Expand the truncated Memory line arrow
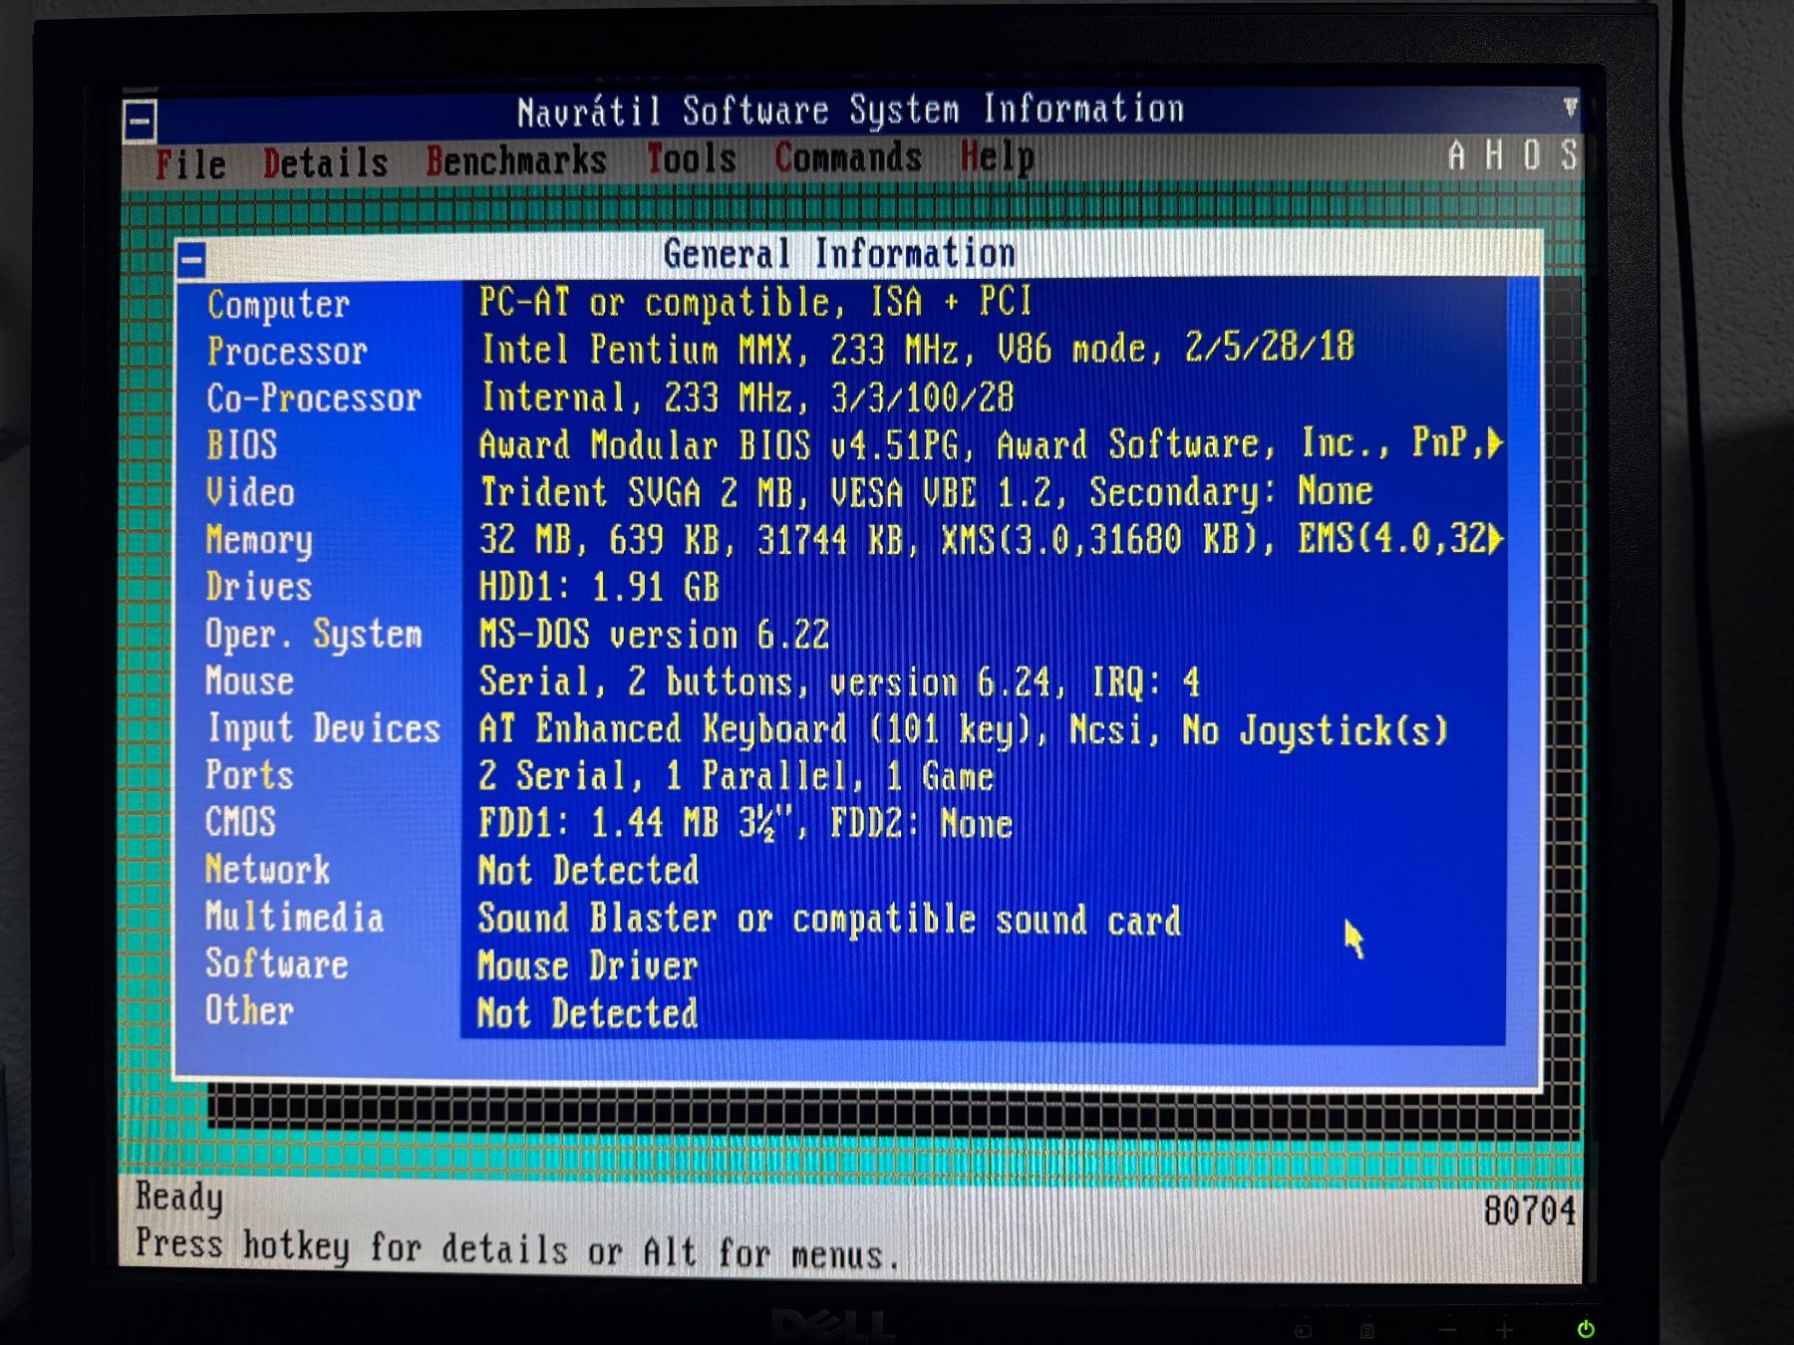This screenshot has height=1345, width=1794. 1494,539
